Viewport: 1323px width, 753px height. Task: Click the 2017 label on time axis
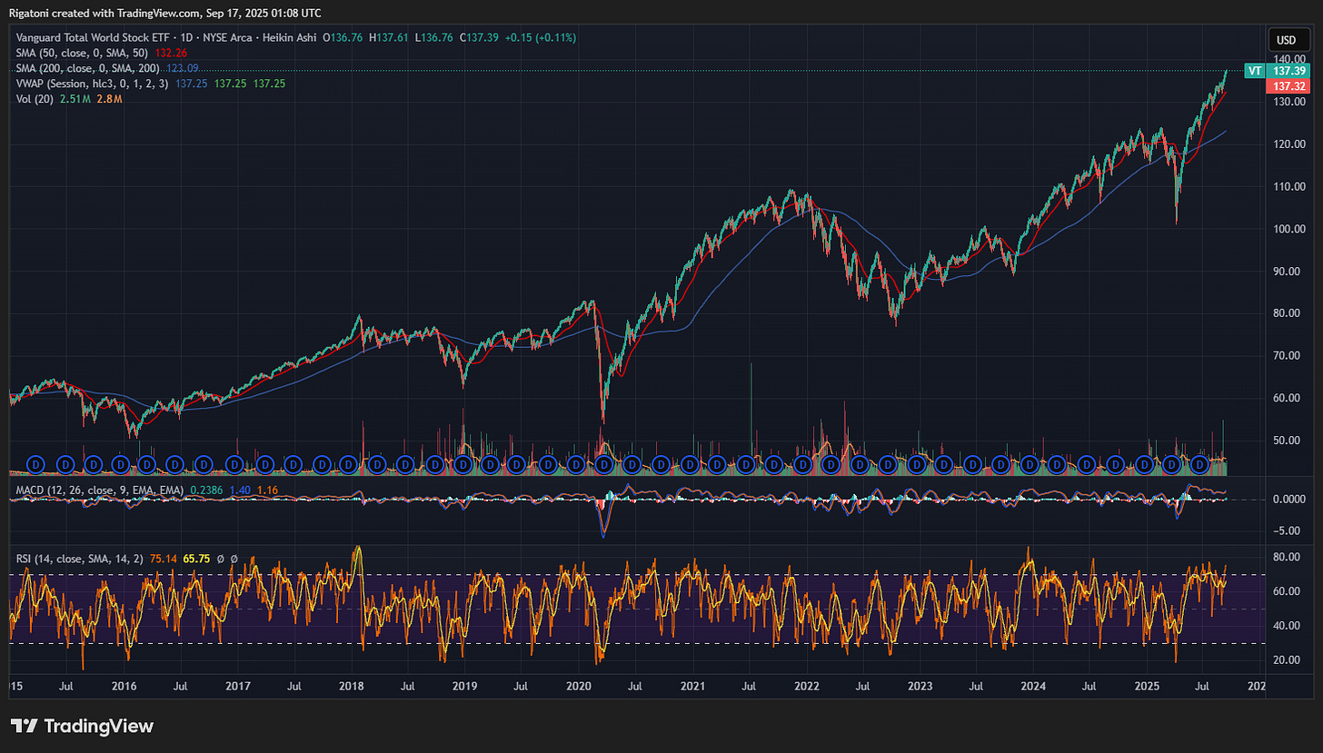point(237,687)
